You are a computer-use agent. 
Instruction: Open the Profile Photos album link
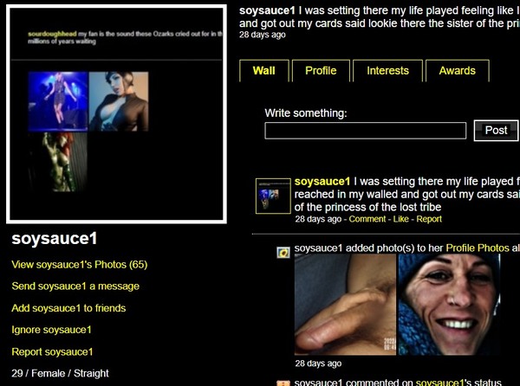click(478, 248)
